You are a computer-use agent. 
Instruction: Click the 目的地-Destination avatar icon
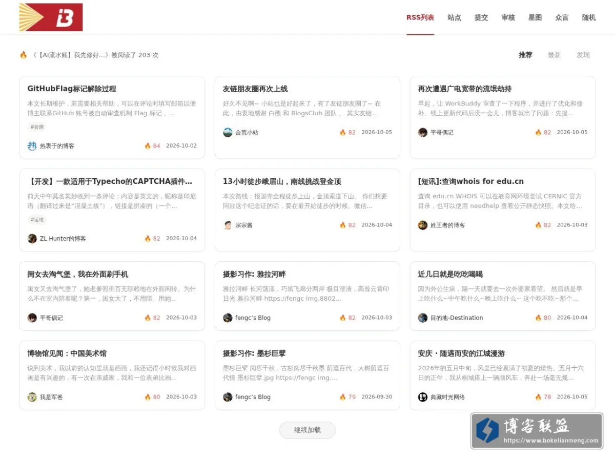(x=423, y=318)
